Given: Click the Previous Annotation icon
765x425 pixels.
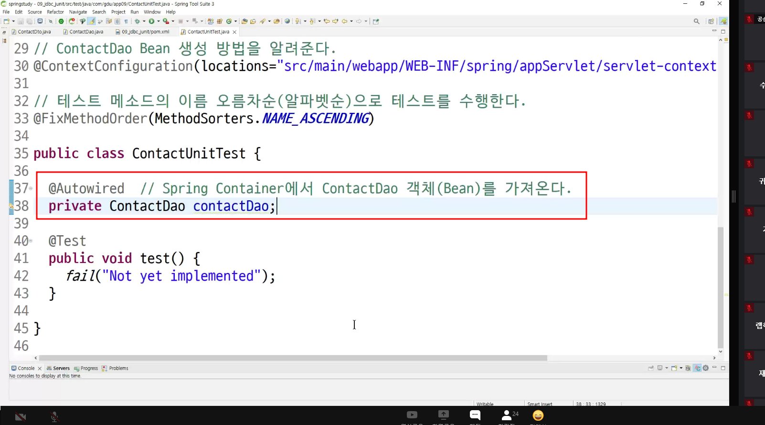Looking at the screenshot, I should point(312,21).
